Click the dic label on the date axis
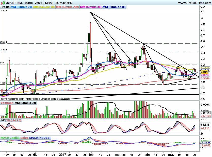 [35, 154]
